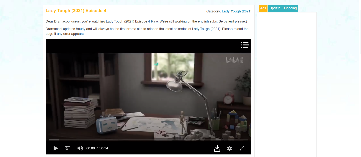Image resolution: width=361 pixels, height=157 pixels.
Task: Download the video using download icon
Action: tap(217, 148)
